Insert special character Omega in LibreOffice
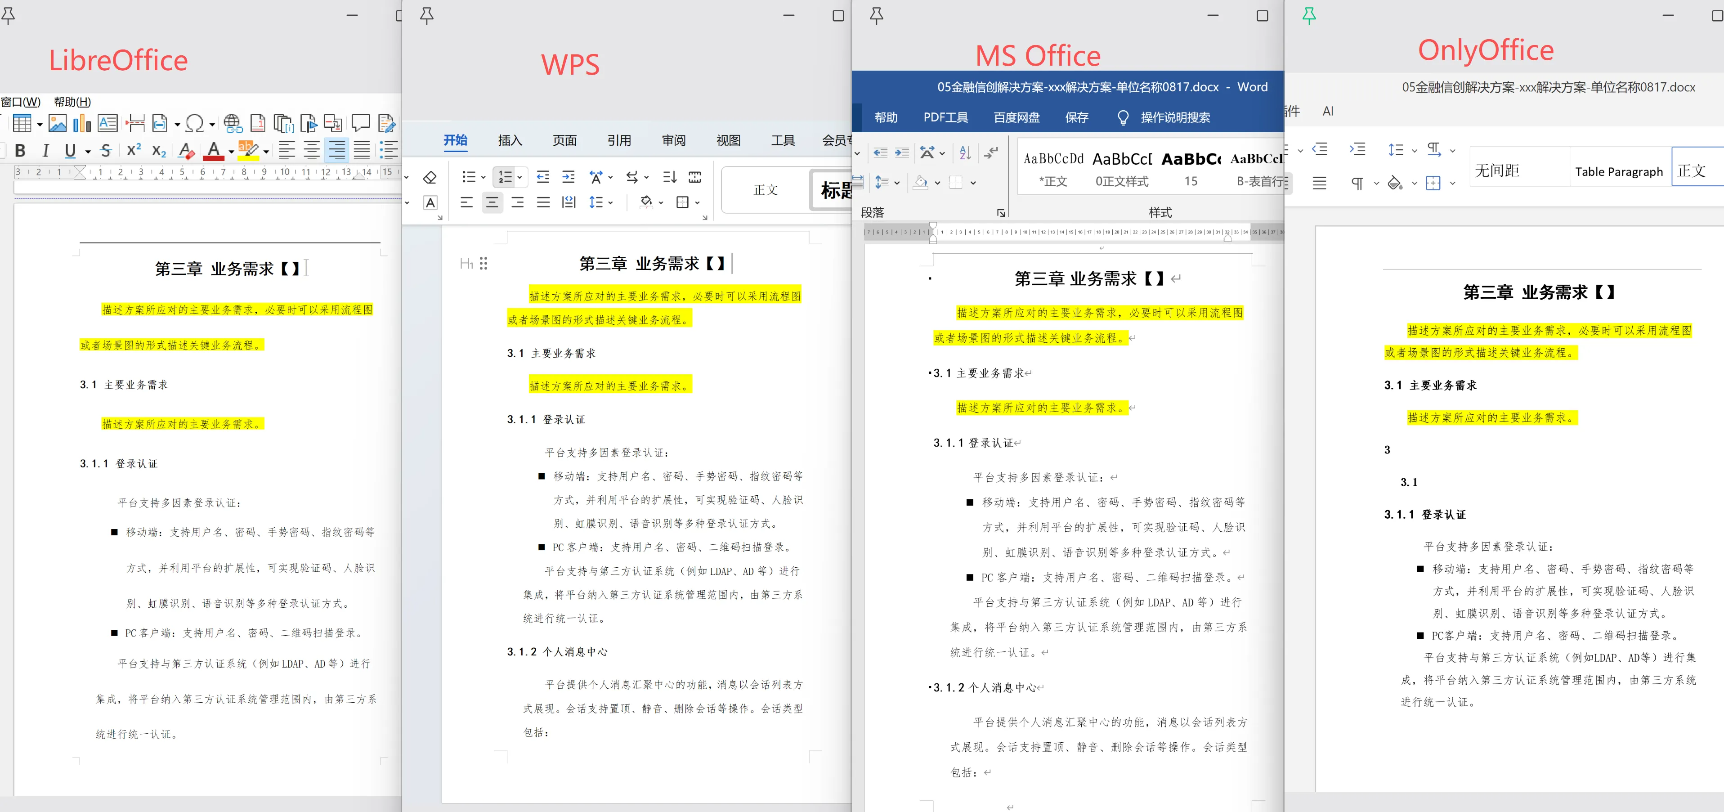Viewport: 1724px width, 812px height. (x=195, y=123)
